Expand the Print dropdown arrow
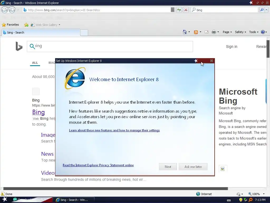Screen dimensions: 270x203 pos(218,32)
